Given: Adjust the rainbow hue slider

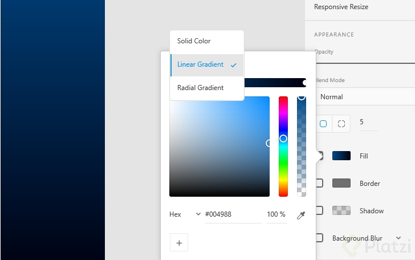Looking at the screenshot, I should pos(283,147).
